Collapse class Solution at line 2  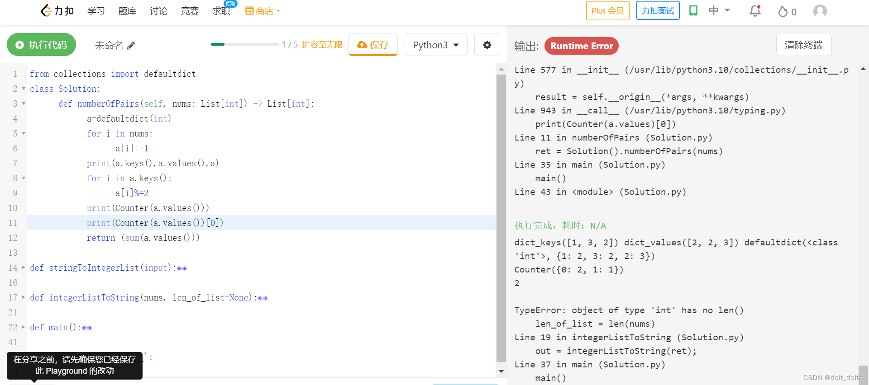[x=24, y=89]
